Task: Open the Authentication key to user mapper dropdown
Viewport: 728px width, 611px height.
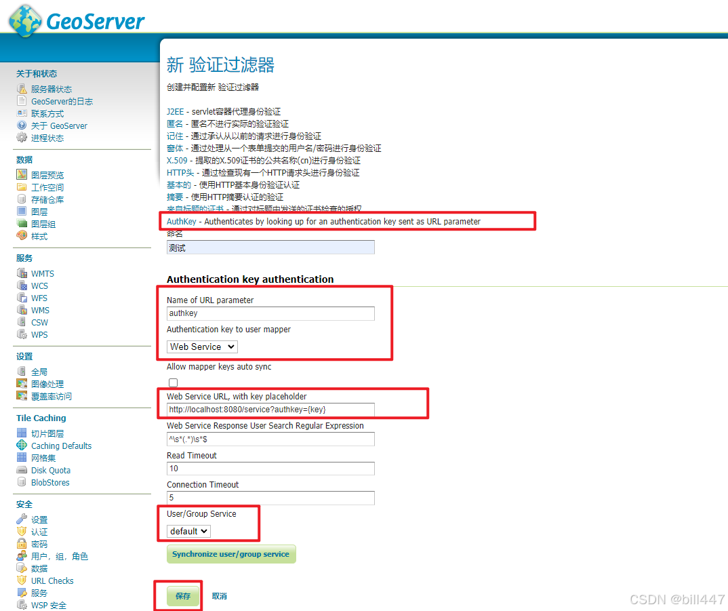Action: [x=201, y=347]
